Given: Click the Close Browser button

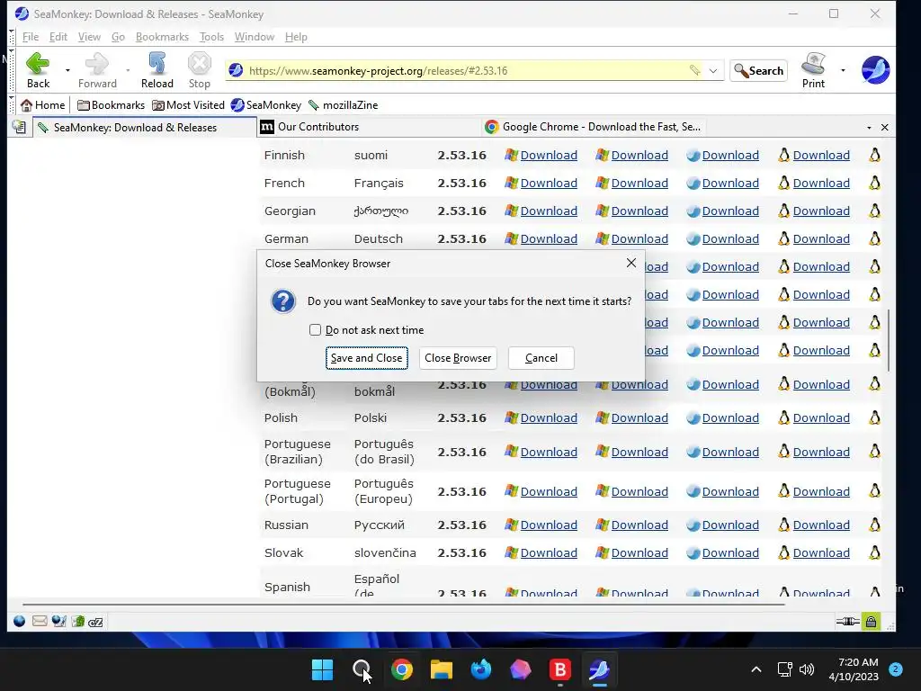Looking at the screenshot, I should pos(458,358).
